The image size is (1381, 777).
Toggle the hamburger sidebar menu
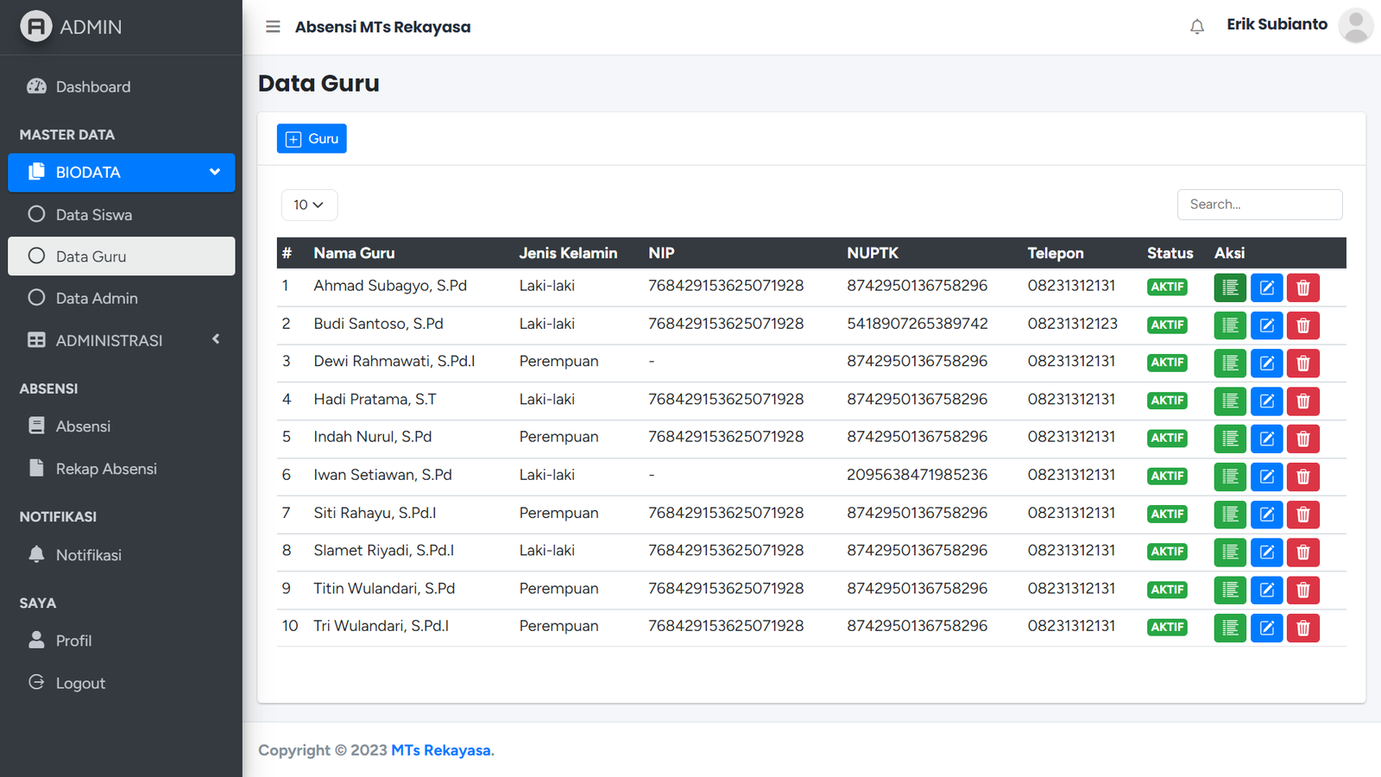[x=273, y=27]
